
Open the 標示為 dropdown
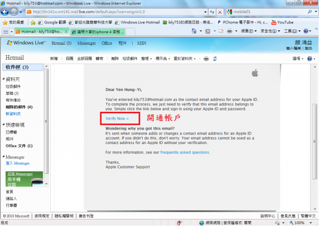[x=162, y=59]
